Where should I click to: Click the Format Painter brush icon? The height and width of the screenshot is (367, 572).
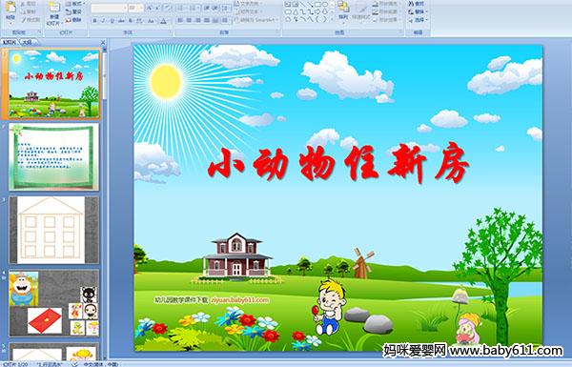31,20
